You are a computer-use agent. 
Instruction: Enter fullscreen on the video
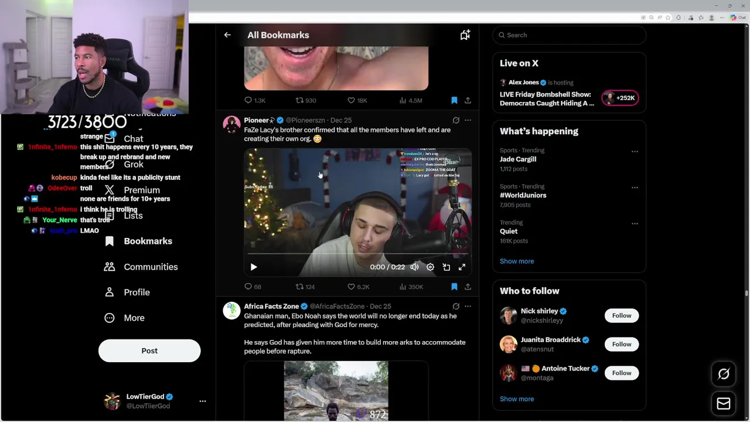coord(462,267)
